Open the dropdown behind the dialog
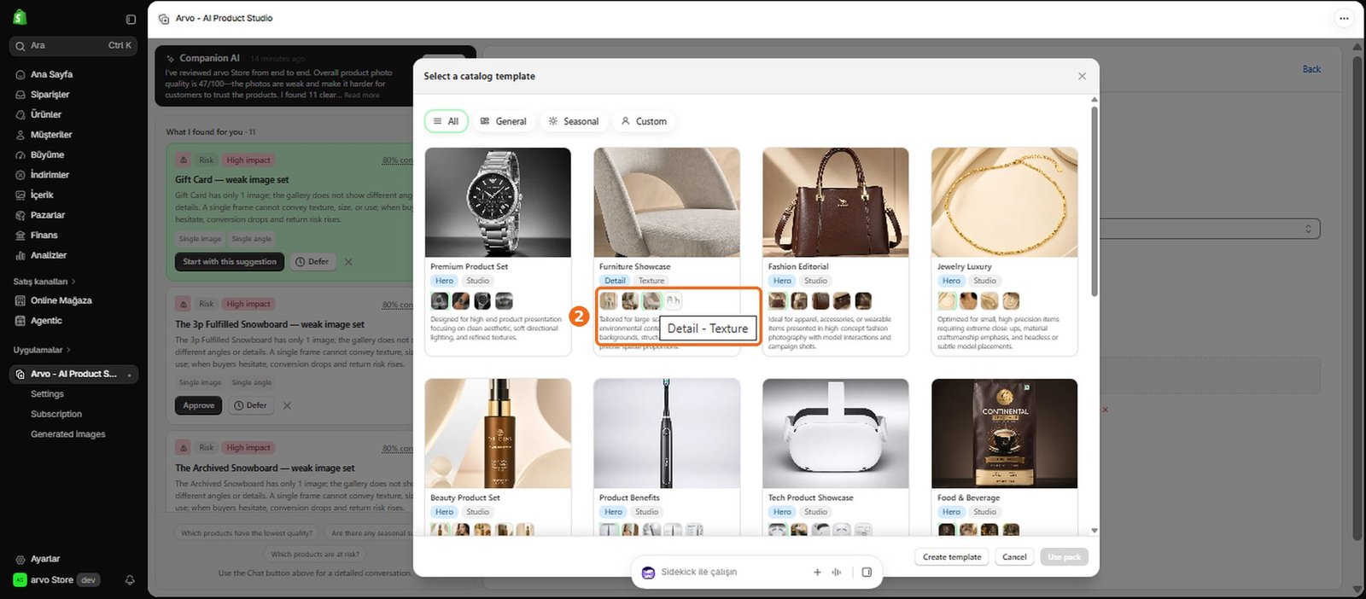Image resolution: width=1366 pixels, height=599 pixels. [1209, 229]
